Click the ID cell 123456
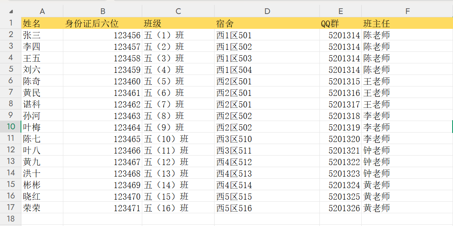The height and width of the screenshot is (226, 453). coord(102,35)
